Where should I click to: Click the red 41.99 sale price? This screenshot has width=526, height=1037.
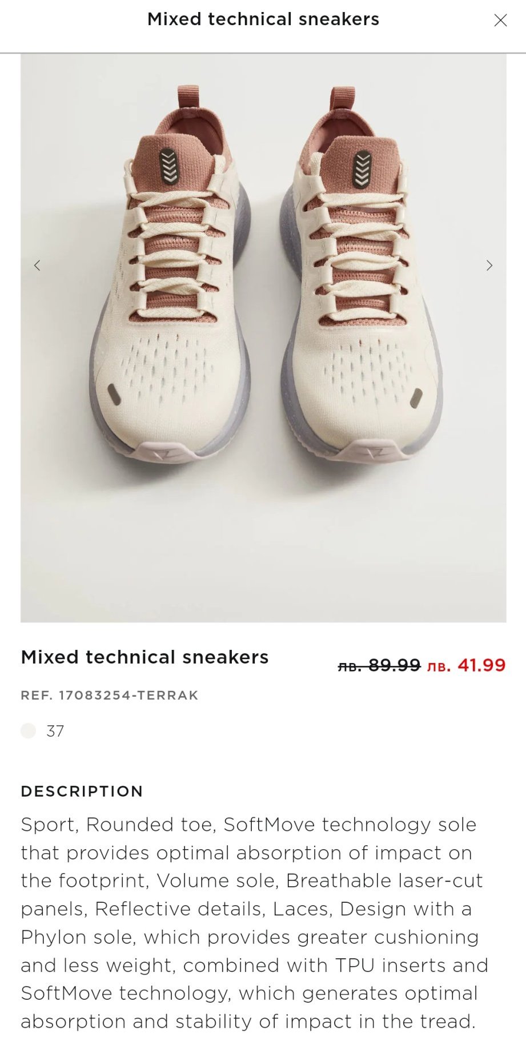tap(467, 665)
